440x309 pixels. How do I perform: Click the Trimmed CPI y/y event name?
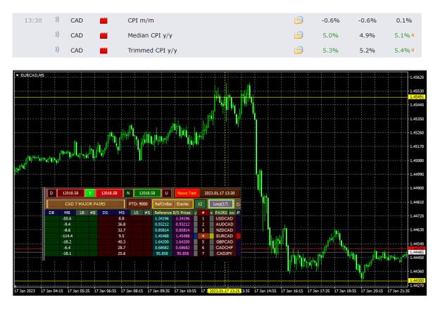pos(152,51)
